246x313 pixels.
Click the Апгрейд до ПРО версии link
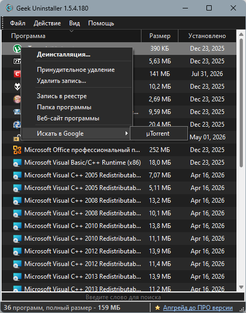pyautogui.click(x=198, y=308)
